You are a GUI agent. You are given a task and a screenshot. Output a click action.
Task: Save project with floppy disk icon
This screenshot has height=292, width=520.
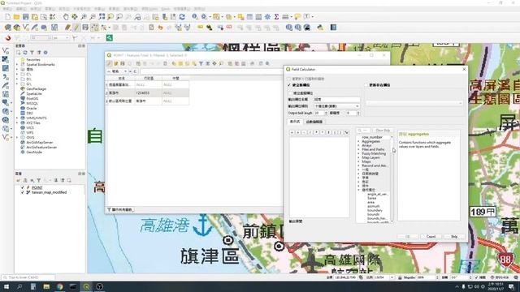click(25, 17)
